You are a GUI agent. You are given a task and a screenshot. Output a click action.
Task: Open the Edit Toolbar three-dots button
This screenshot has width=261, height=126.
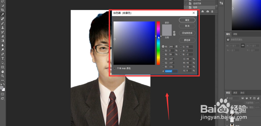pyautogui.click(x=3, y=80)
